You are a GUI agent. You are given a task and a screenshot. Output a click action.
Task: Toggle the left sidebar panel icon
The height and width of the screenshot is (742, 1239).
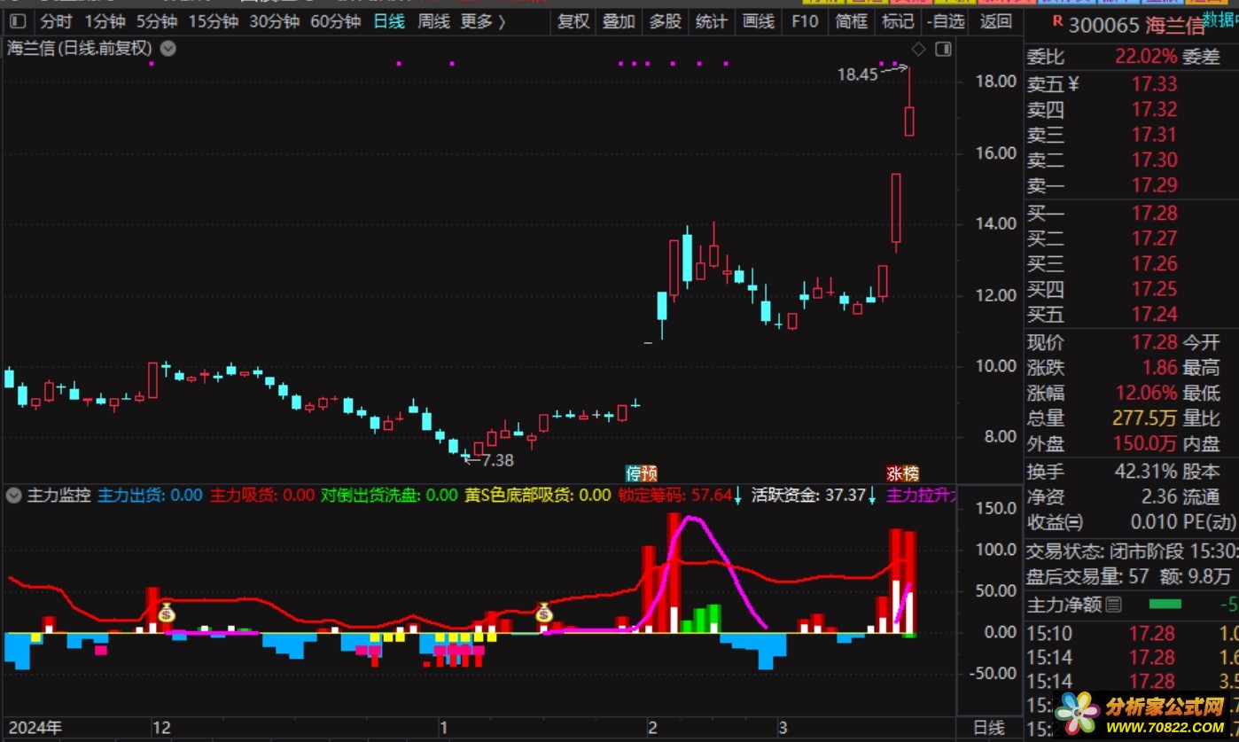click(x=18, y=21)
